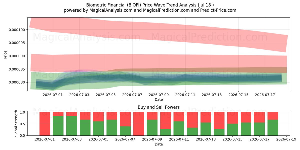This screenshot has width=300, height=150.
Task: Click the 'Date' label under the bar chart
Action: (158, 144)
